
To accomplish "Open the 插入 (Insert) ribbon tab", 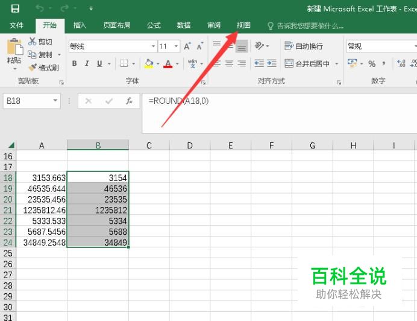I will pos(80,25).
